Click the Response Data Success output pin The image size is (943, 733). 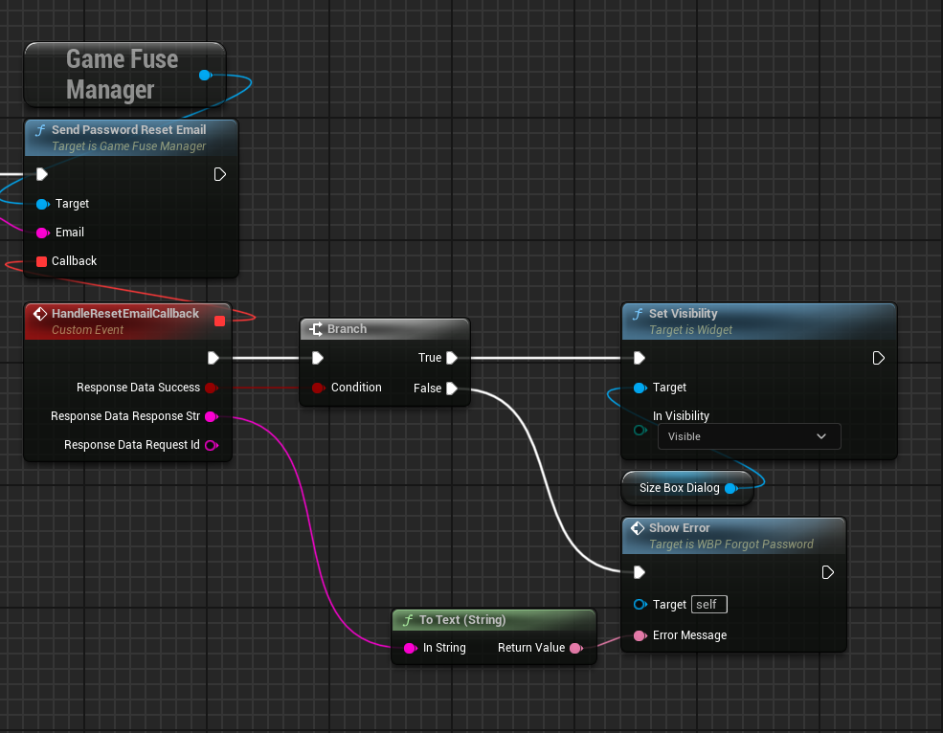[x=211, y=388]
